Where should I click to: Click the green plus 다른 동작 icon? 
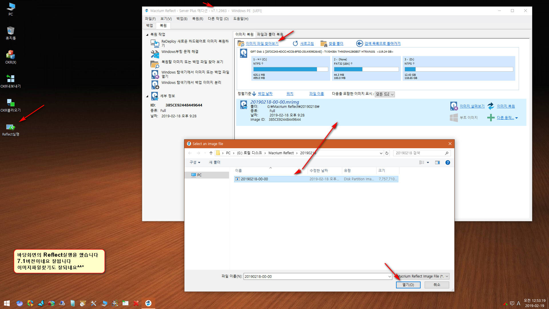click(491, 118)
